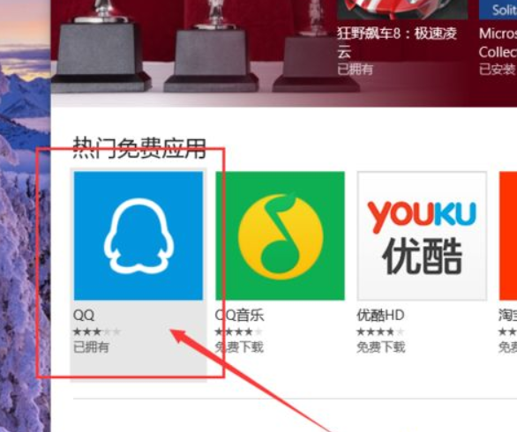Open the QQ penguin app tile
This screenshot has height=432, width=517.
[x=139, y=235]
